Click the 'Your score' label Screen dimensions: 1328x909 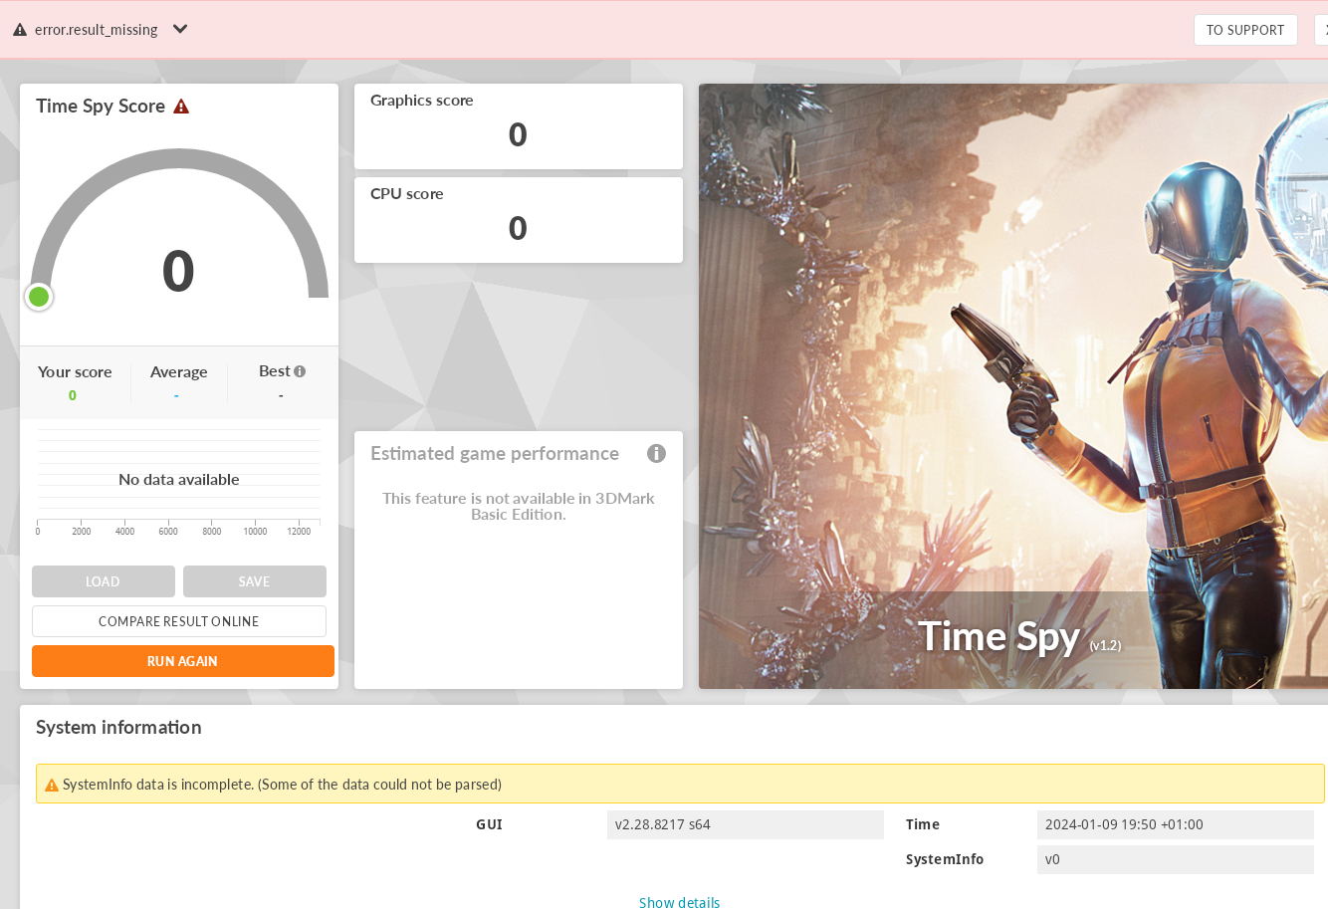coord(75,372)
